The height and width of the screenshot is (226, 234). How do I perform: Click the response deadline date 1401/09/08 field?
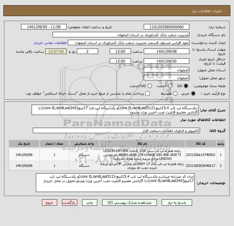click(x=167, y=52)
